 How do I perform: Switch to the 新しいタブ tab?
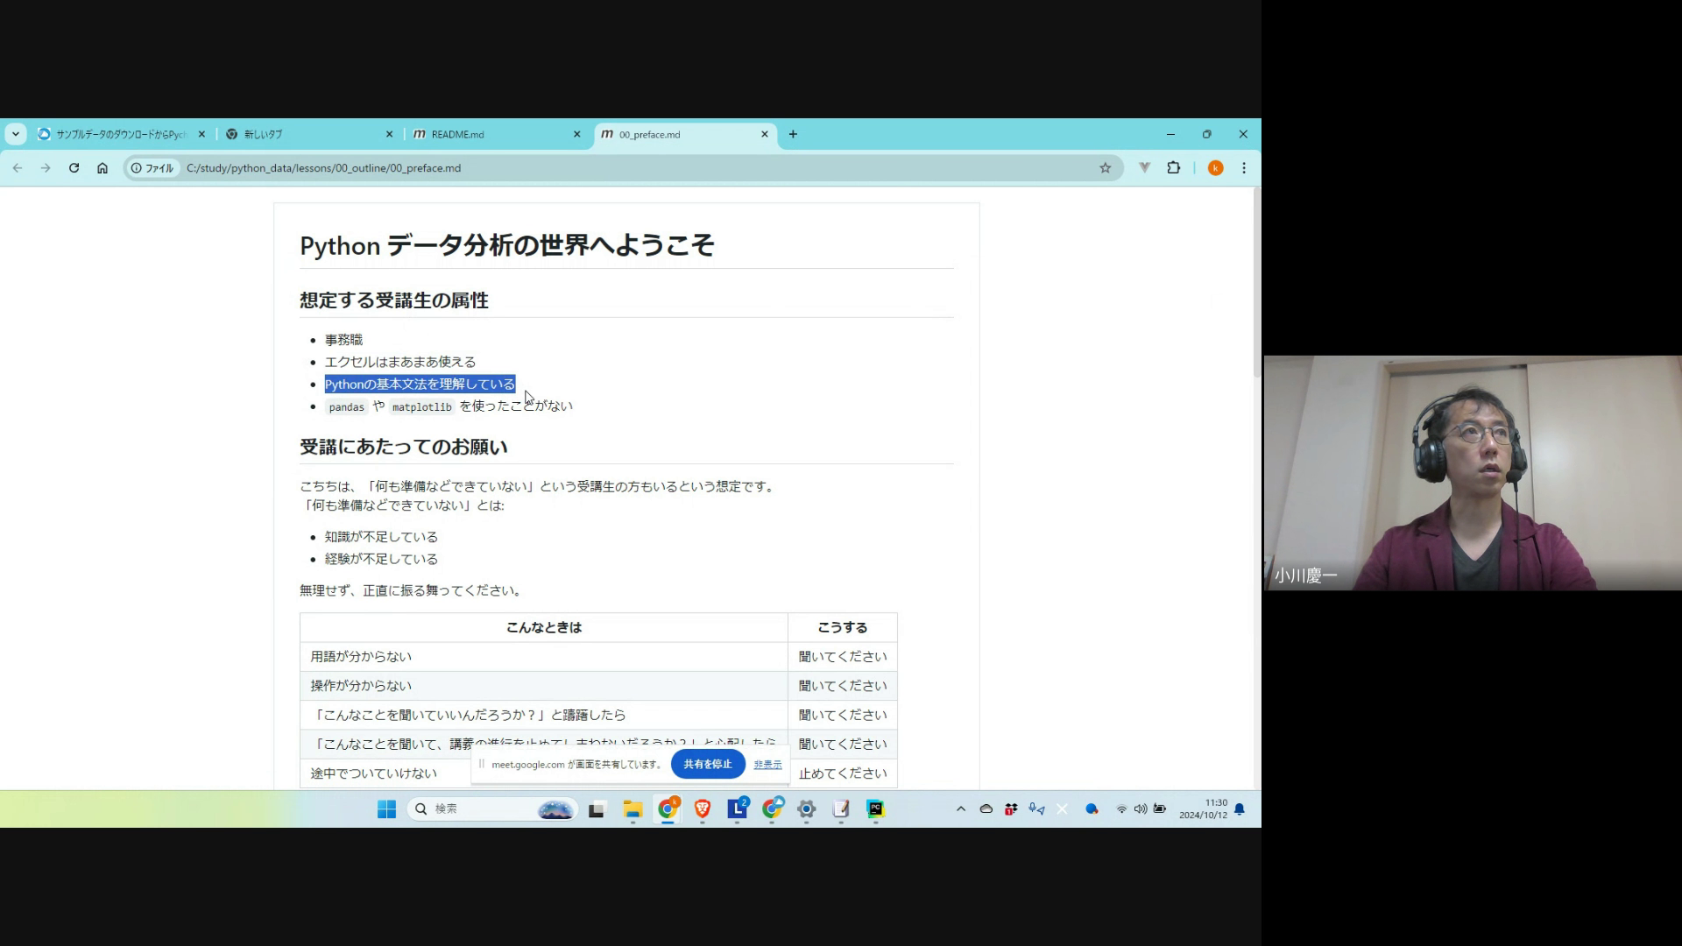[307, 134]
